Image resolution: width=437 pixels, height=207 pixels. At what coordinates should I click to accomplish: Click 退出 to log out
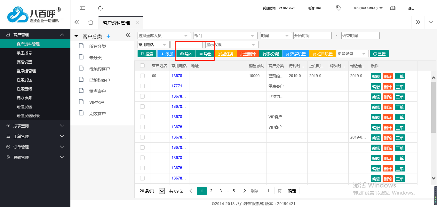click(411, 8)
